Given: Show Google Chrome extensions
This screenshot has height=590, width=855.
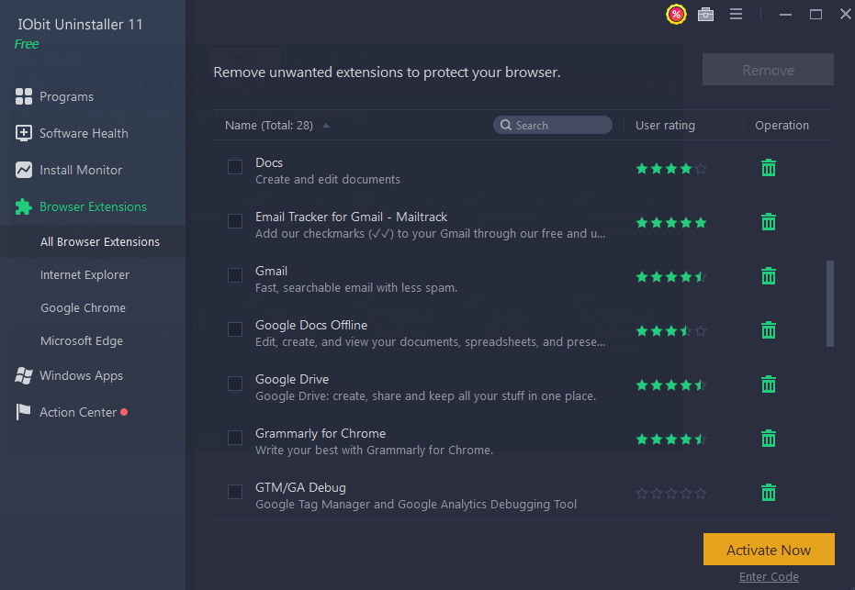Looking at the screenshot, I should pyautogui.click(x=83, y=307).
